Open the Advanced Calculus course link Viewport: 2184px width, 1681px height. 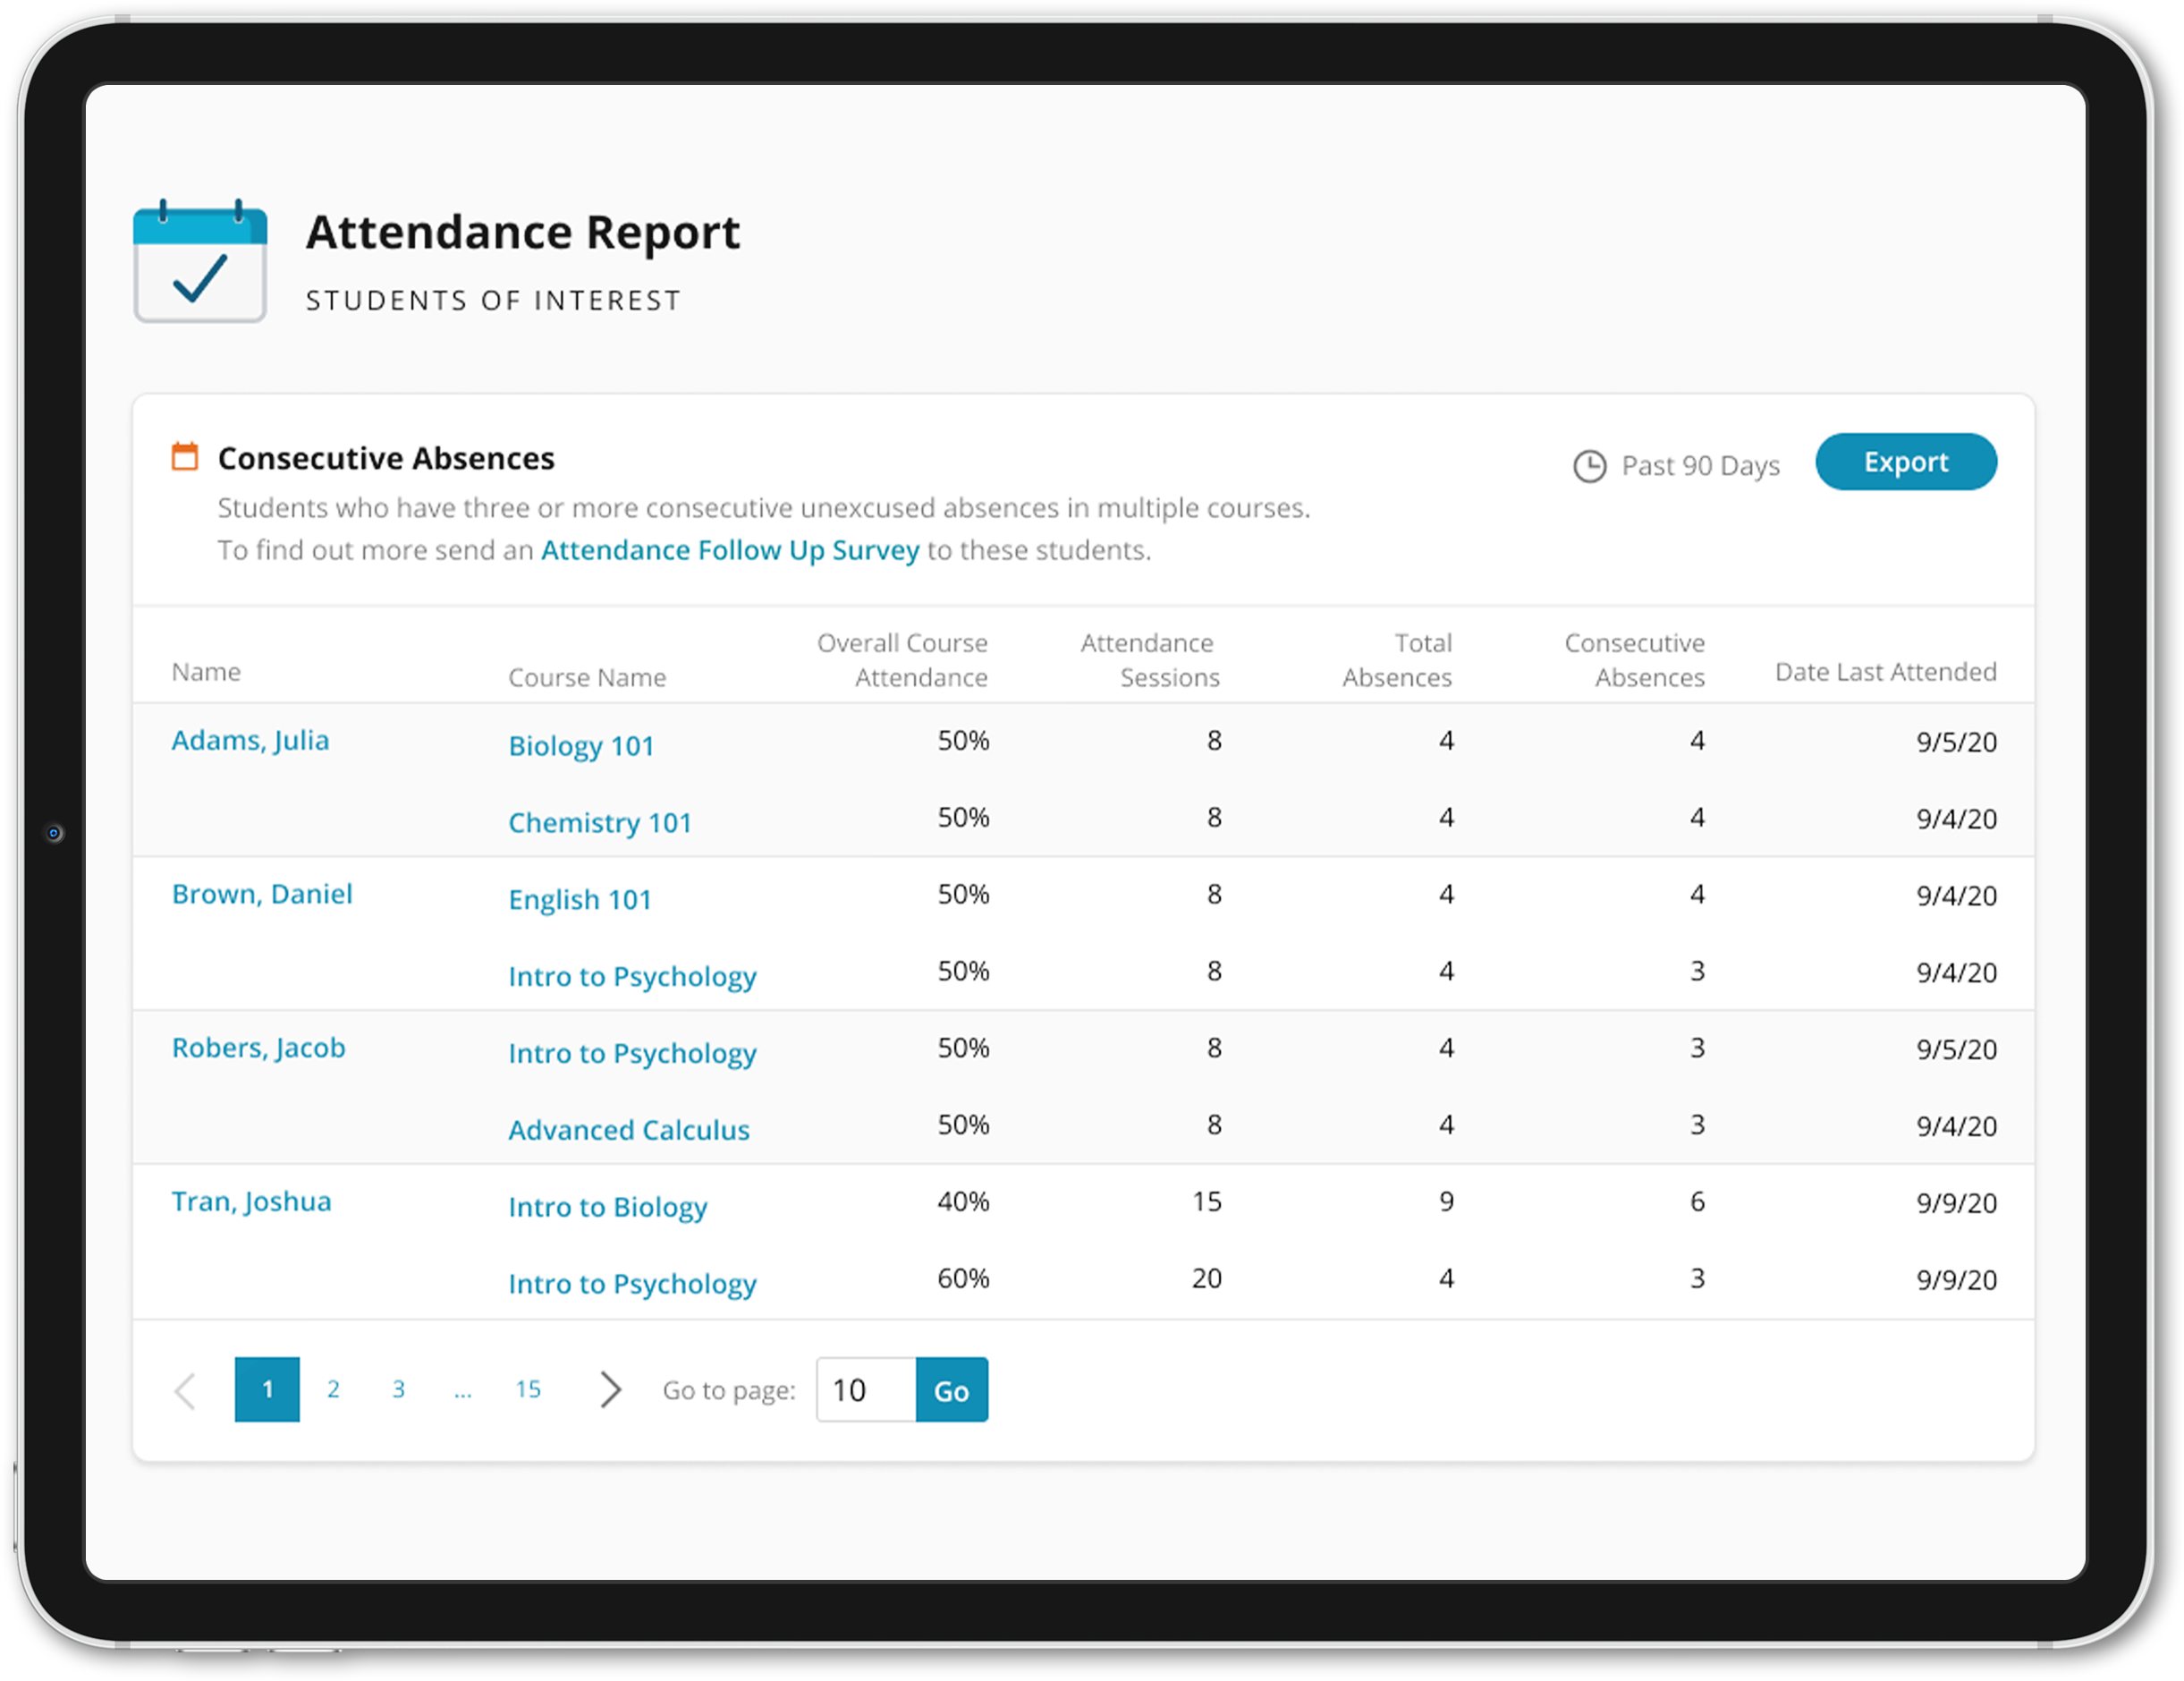pyautogui.click(x=628, y=1130)
